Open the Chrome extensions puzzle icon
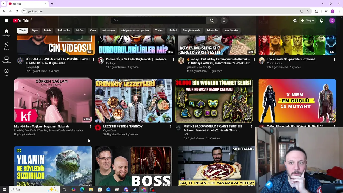 tap(317, 11)
